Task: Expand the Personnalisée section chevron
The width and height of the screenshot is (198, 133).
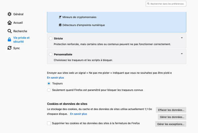Action: point(182,54)
